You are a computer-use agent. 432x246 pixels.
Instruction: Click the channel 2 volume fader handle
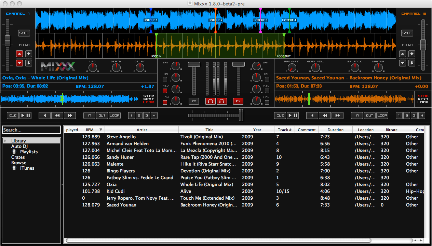click(239, 64)
